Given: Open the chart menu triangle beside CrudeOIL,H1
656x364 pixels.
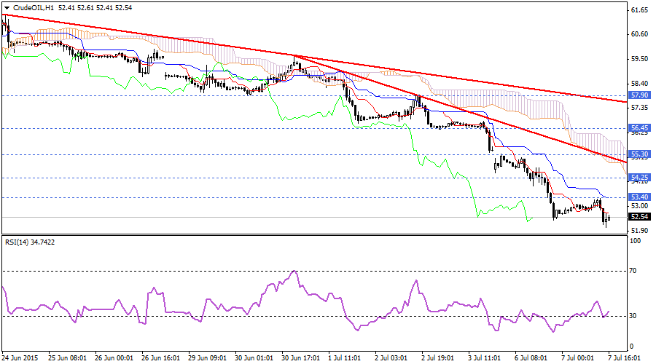Looking at the screenshot, I should tap(6, 7).
